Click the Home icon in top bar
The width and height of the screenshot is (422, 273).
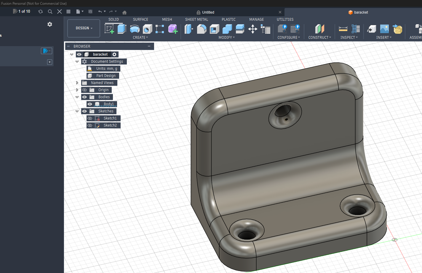124,12
